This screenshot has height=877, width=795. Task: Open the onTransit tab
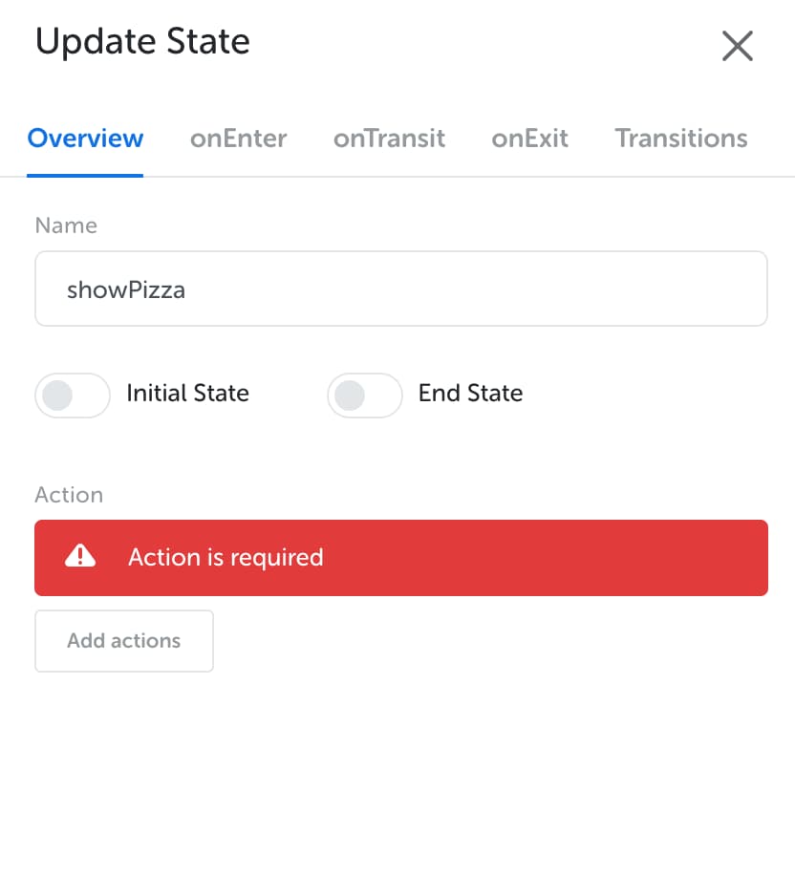click(390, 139)
